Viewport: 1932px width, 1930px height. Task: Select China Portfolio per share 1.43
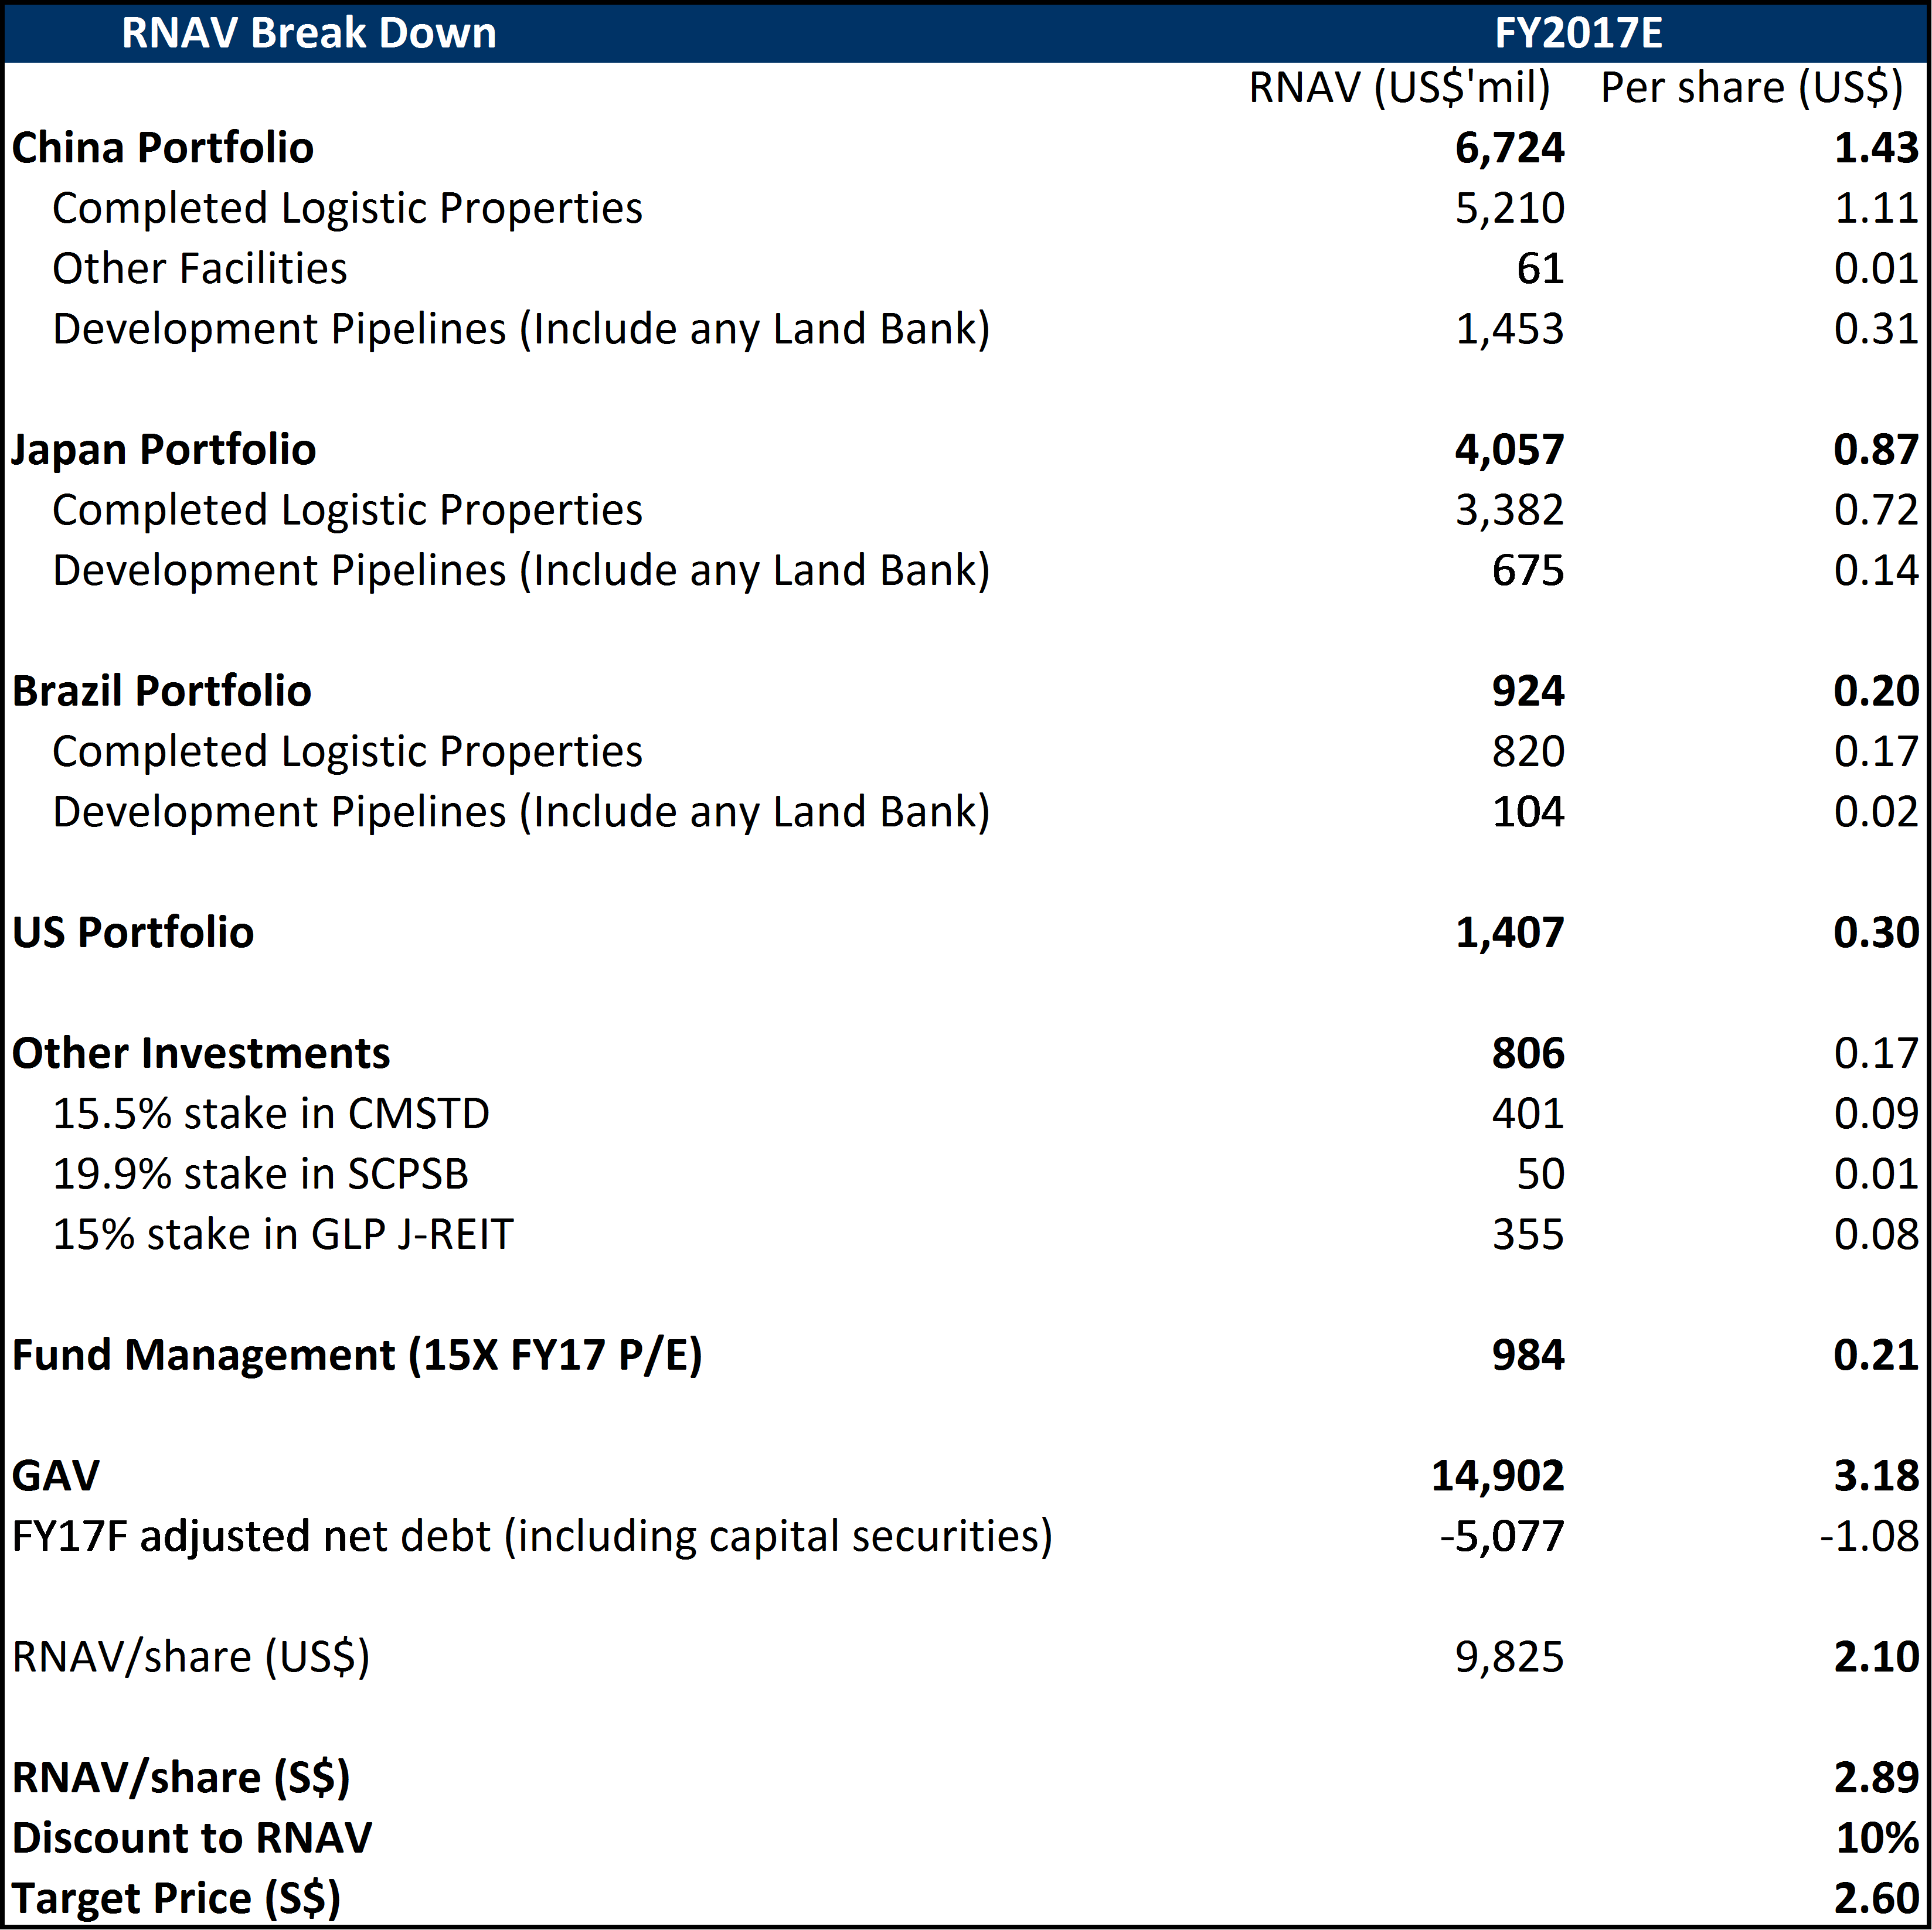click(1876, 148)
